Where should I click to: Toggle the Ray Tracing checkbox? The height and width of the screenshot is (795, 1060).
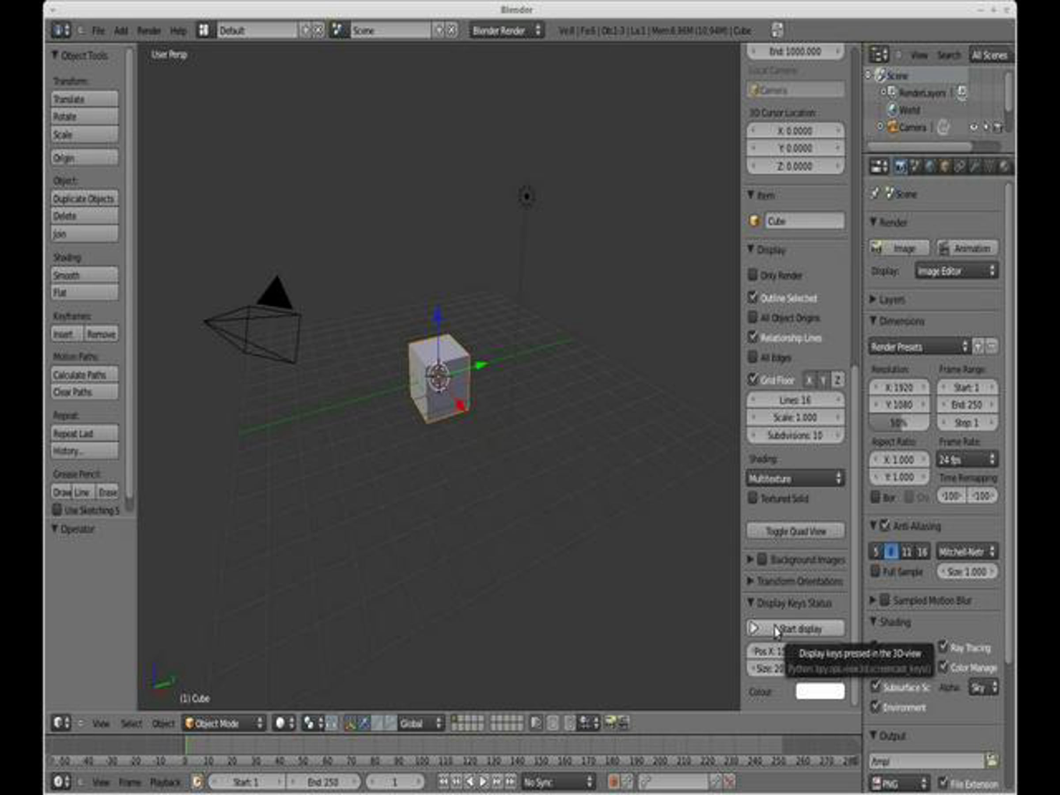(943, 647)
